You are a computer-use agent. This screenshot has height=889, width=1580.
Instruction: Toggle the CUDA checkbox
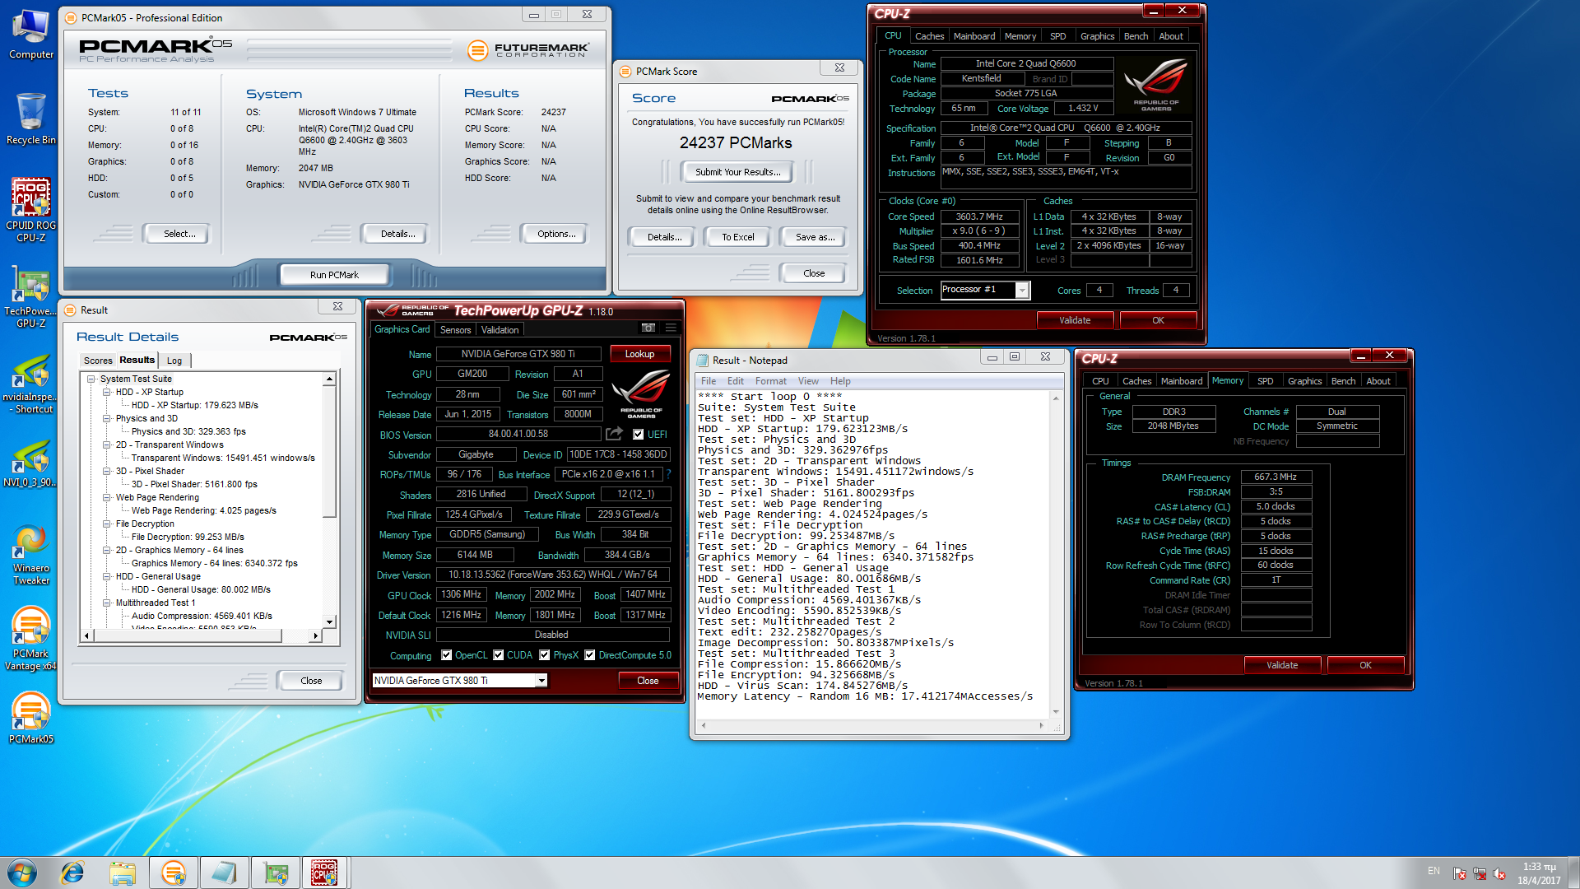(x=499, y=655)
